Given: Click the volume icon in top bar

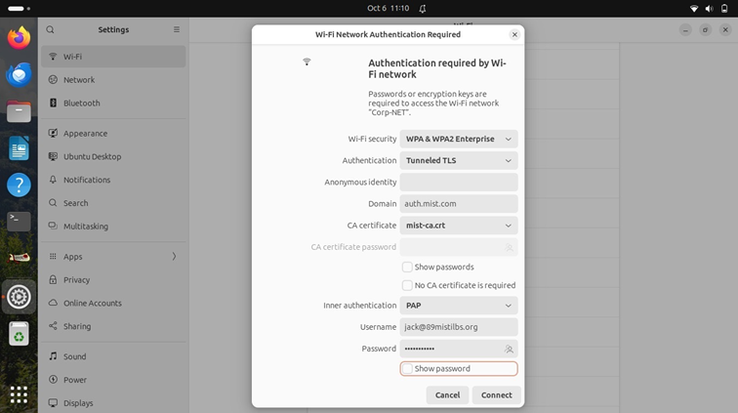Looking at the screenshot, I should 709,9.
